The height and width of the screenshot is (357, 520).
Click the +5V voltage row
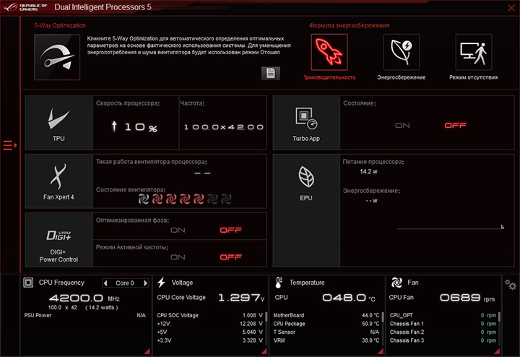pyautogui.click(x=210, y=332)
